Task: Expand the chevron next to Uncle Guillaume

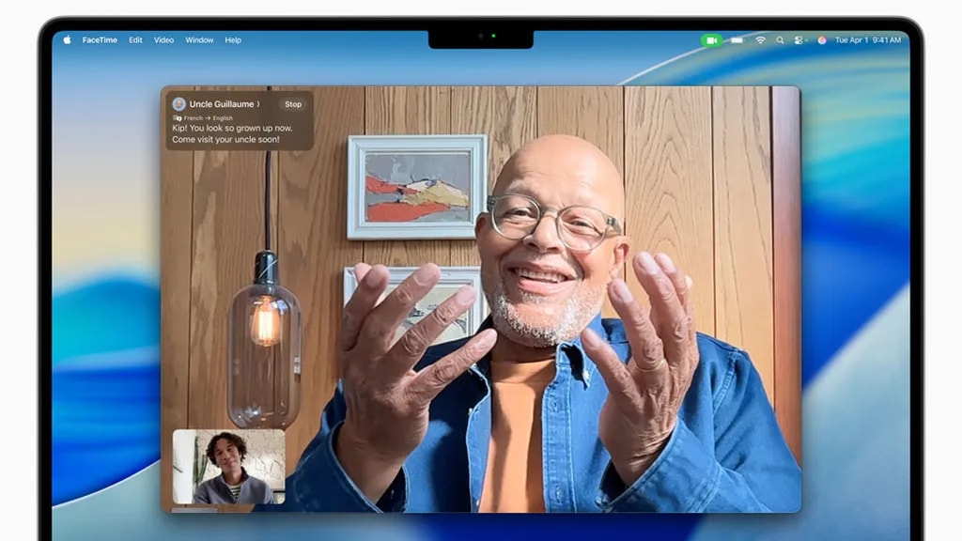Action: pyautogui.click(x=258, y=104)
